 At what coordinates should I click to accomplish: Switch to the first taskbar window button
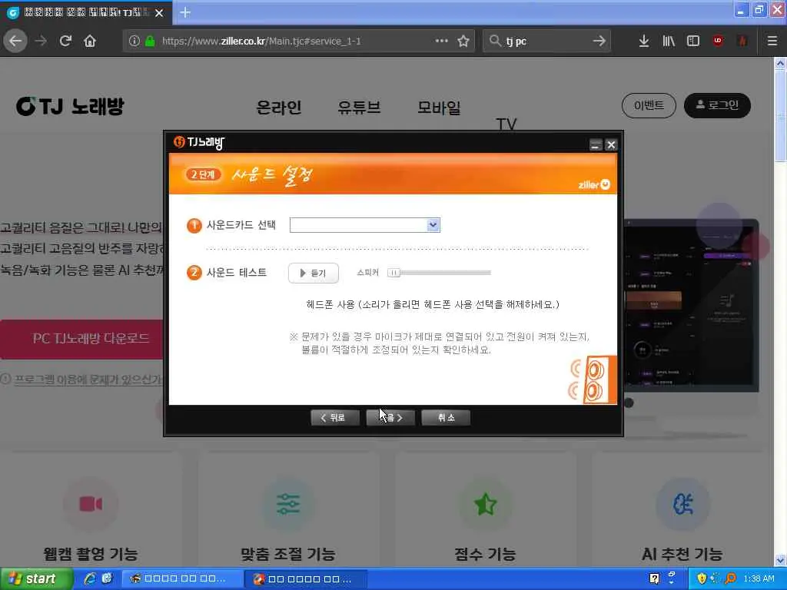pyautogui.click(x=181, y=579)
